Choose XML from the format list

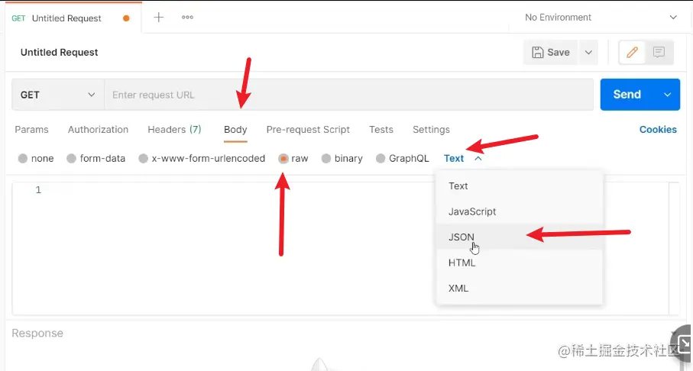click(520, 288)
